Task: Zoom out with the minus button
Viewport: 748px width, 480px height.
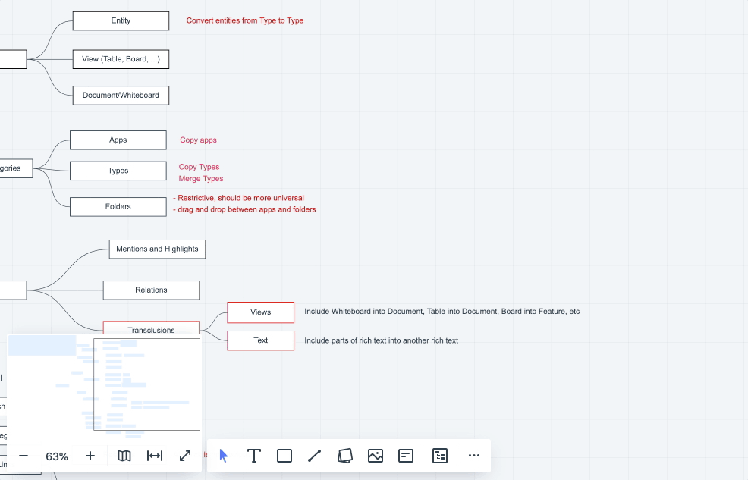Action: [x=24, y=456]
